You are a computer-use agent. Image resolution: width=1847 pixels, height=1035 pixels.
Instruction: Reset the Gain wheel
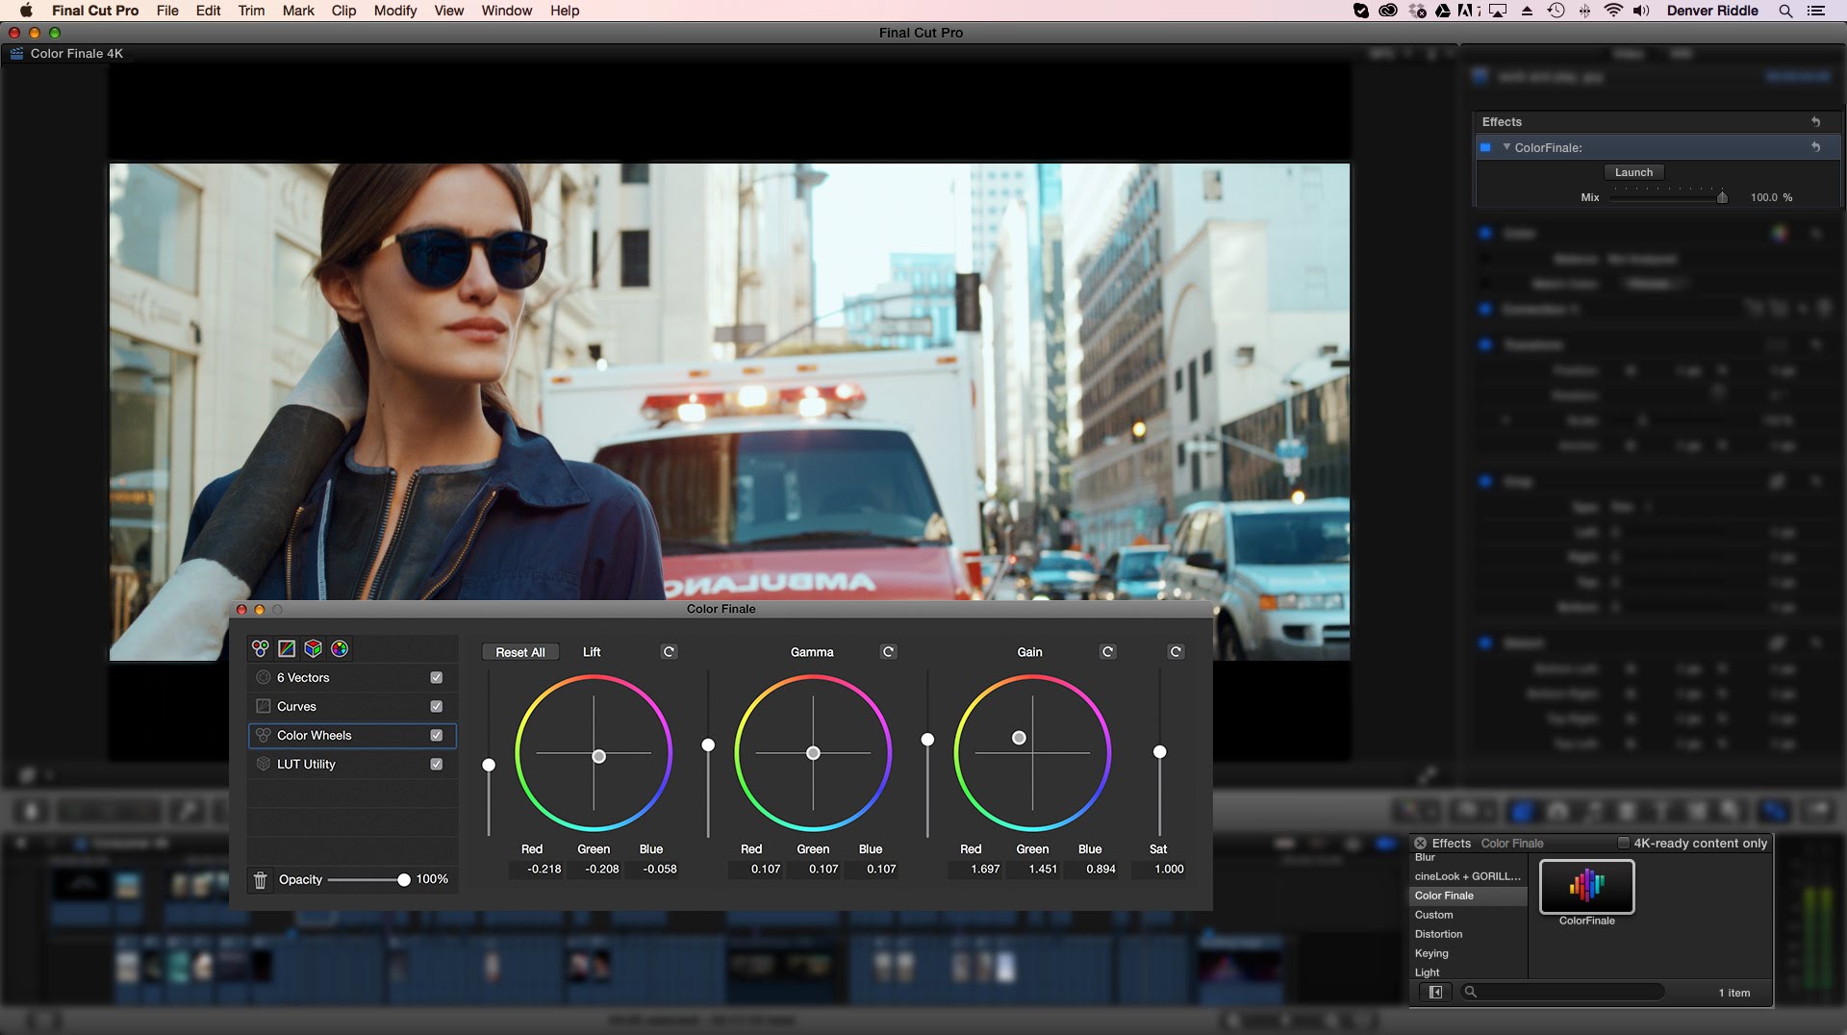tap(1107, 652)
